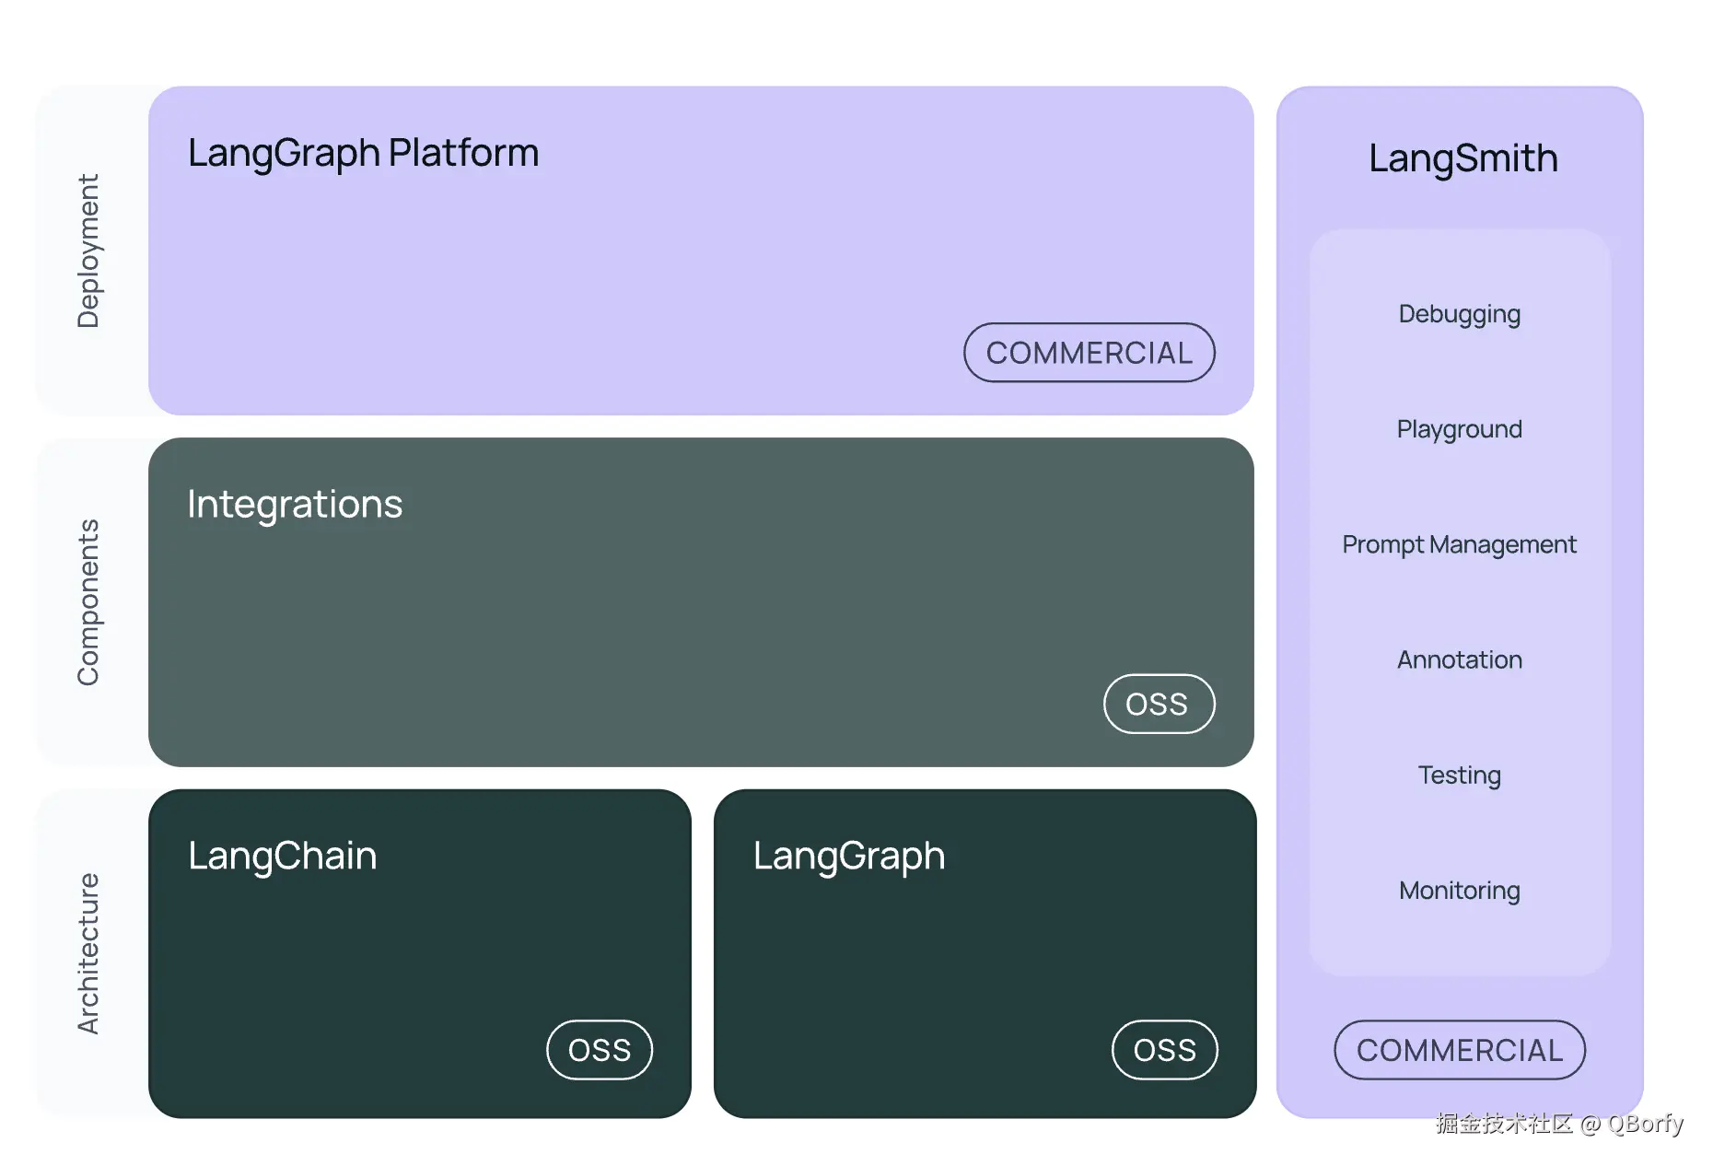Select the Integrations title text

[295, 505]
